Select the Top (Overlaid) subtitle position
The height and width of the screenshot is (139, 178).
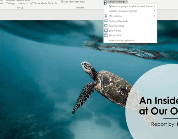click(130, 26)
